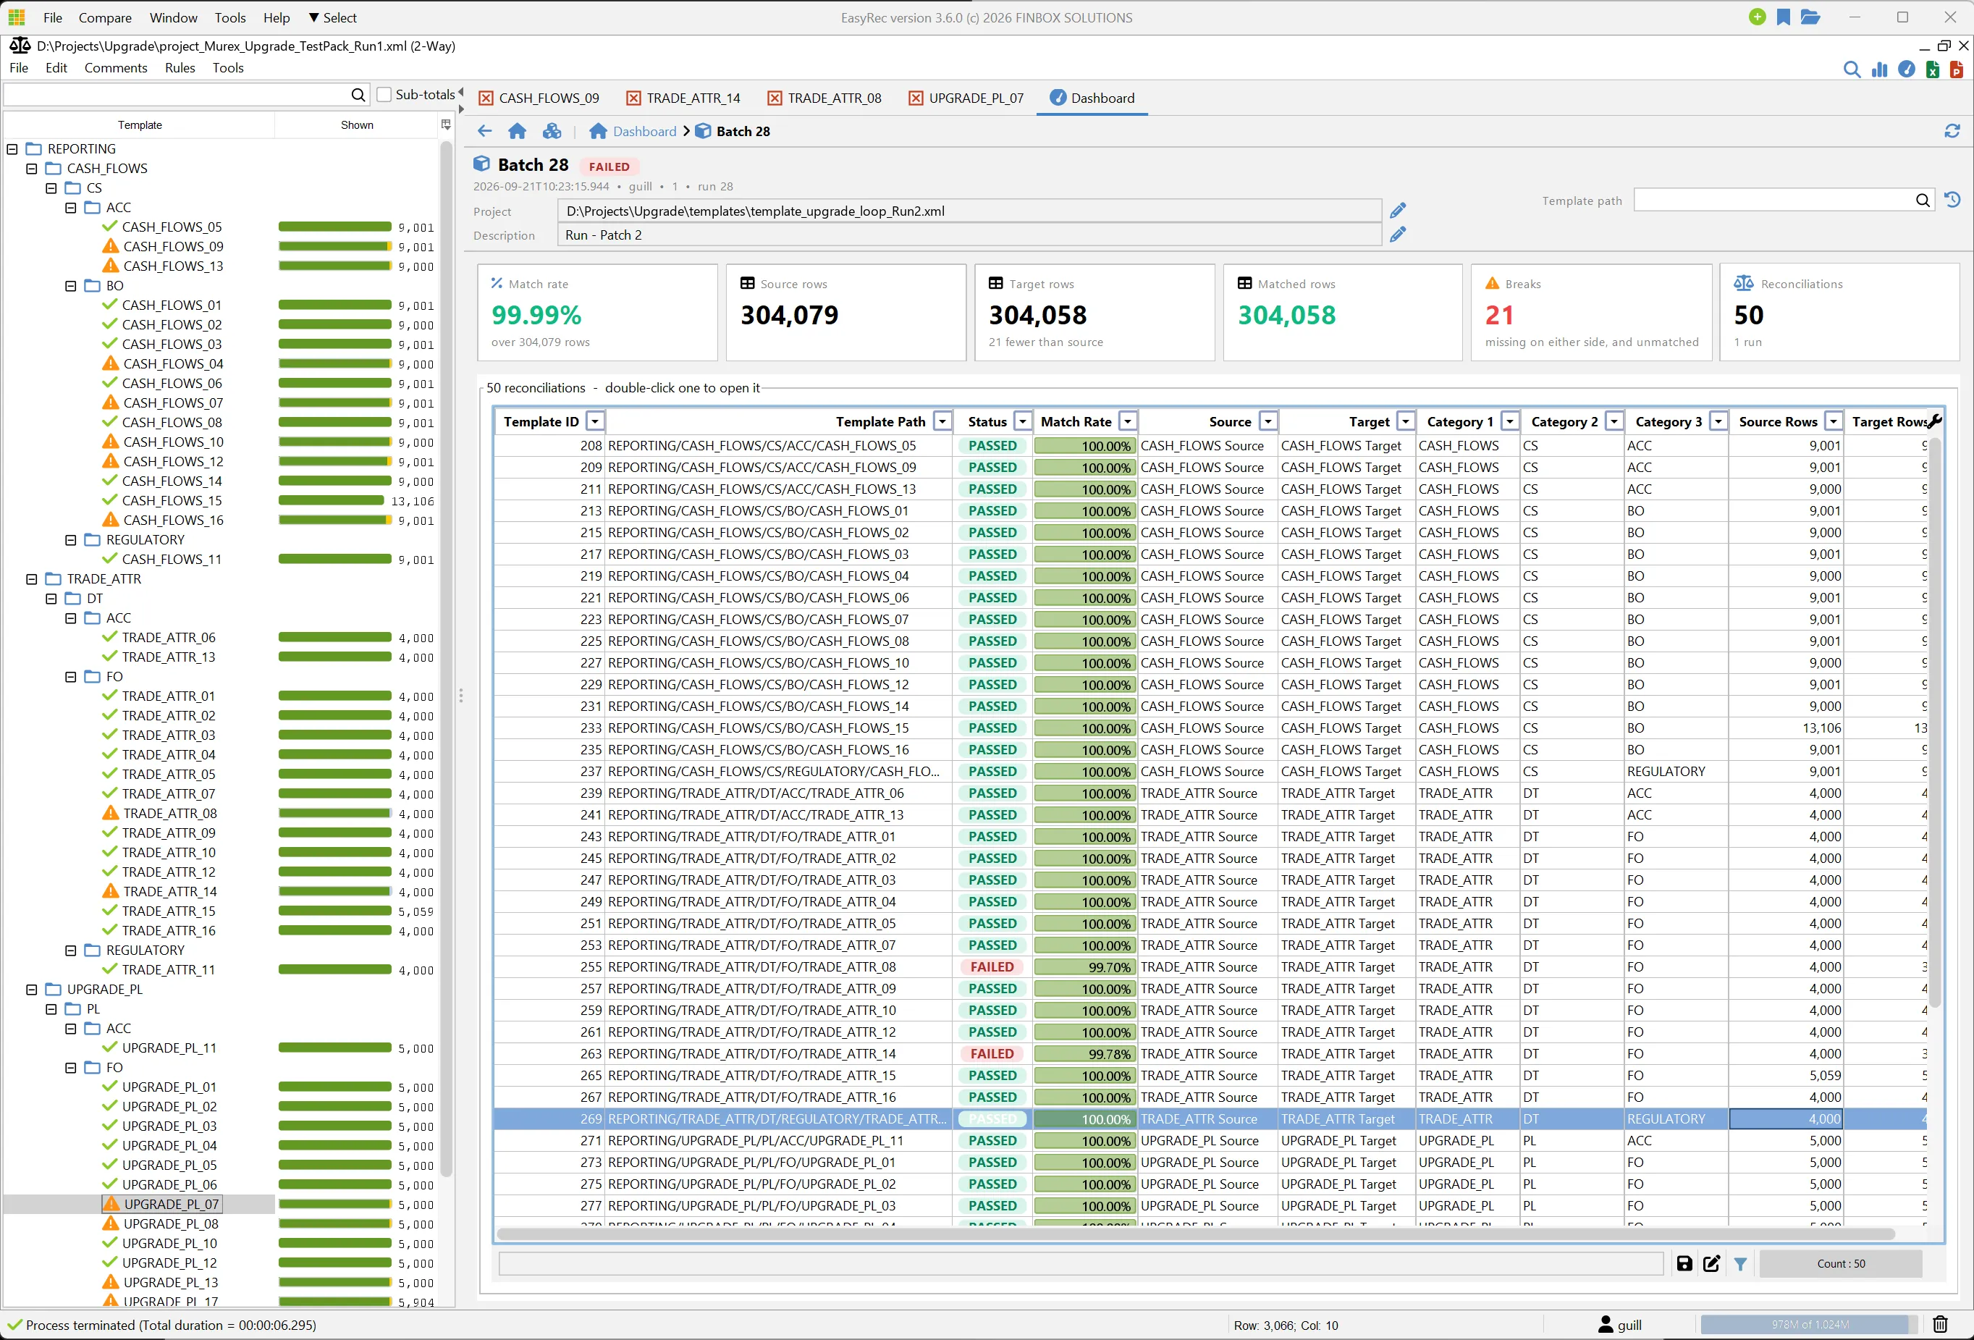Open the Status column filter dropdown

pyautogui.click(x=1023, y=421)
